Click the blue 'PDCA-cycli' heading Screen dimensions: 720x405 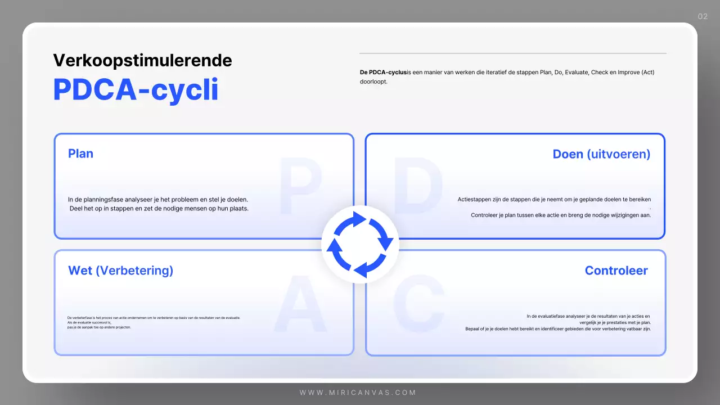tap(136, 89)
